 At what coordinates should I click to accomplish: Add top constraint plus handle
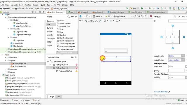tap(173, 26)
